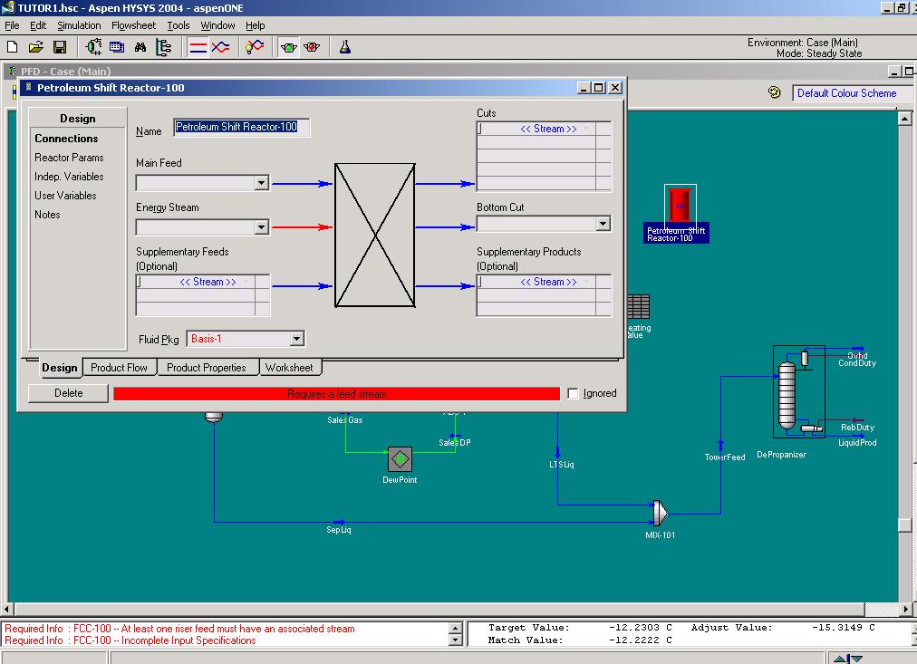Select the SepLiq stream label

tap(339, 530)
